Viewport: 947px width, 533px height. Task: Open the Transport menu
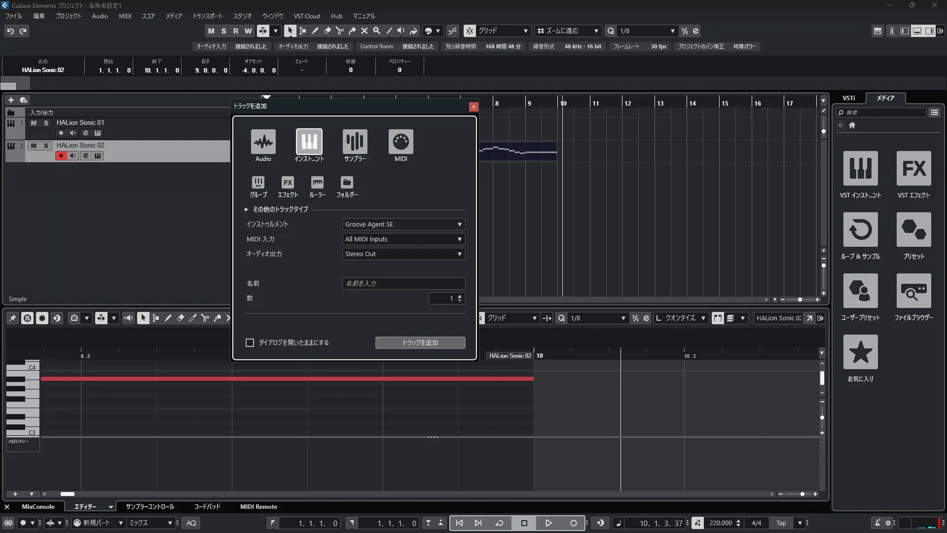(207, 16)
